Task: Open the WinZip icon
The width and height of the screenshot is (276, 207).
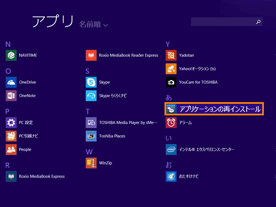Action: click(x=91, y=163)
